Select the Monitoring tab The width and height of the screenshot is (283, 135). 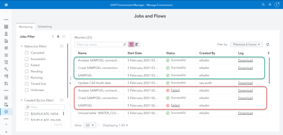(25, 27)
